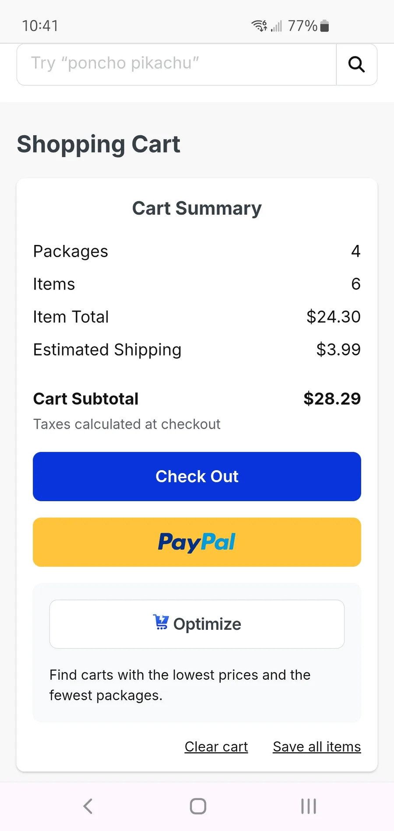Tap the battery icon in status bar
394x831 pixels.
324,26
